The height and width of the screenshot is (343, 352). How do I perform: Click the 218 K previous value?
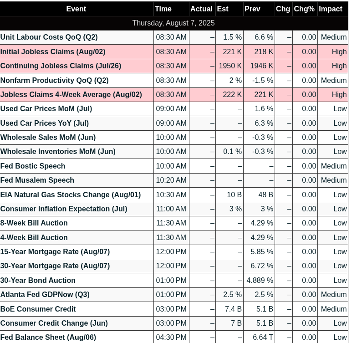point(264,51)
